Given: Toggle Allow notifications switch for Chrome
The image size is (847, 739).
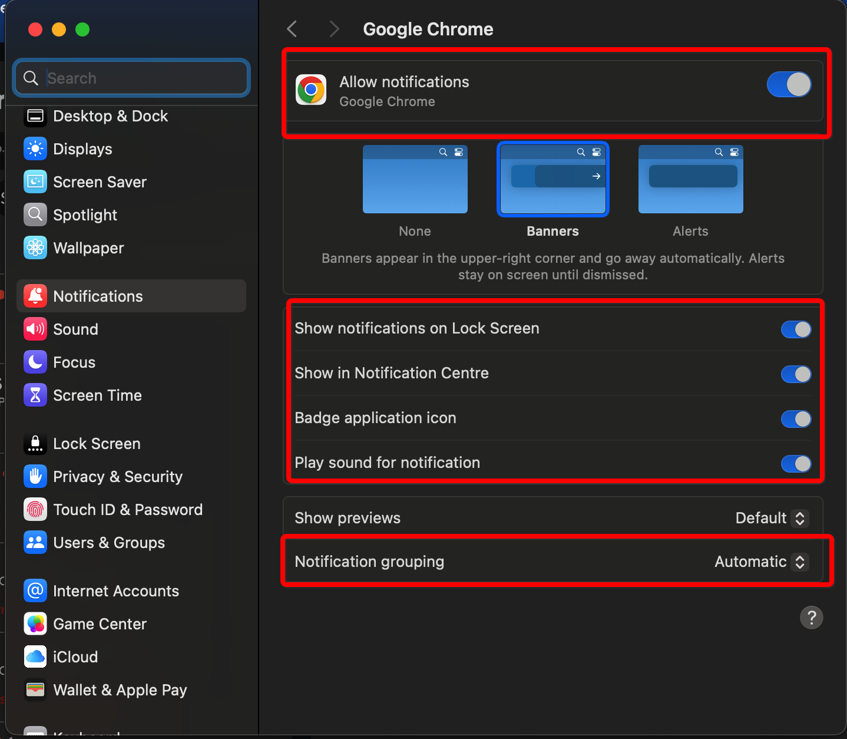Looking at the screenshot, I should tap(789, 84).
